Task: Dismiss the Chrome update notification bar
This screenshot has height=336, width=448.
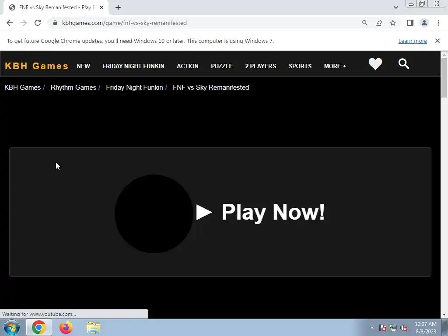Action: click(x=437, y=41)
